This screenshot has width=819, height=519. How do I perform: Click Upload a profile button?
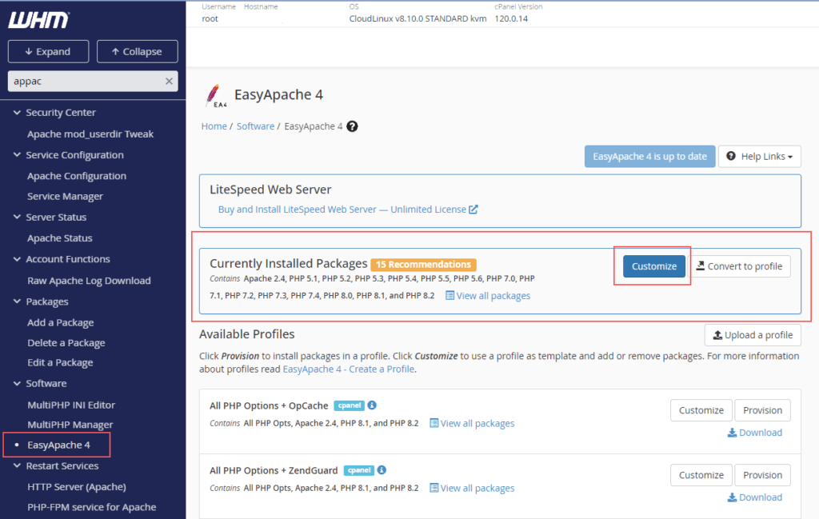753,335
